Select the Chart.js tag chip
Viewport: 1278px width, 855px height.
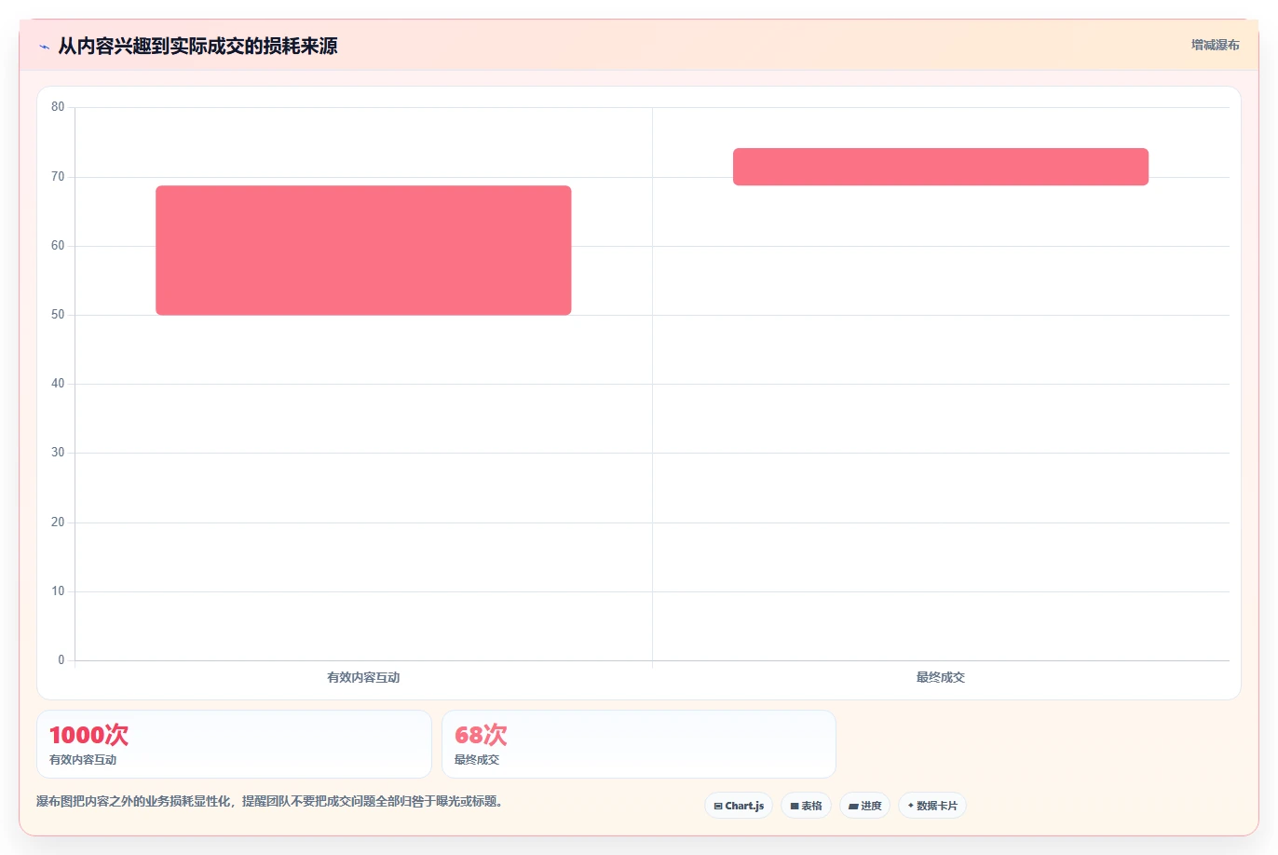[x=739, y=806]
